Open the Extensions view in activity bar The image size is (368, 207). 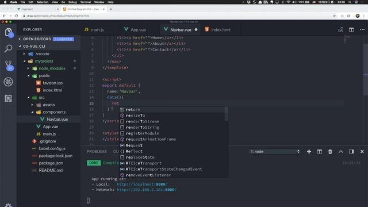coord(8,98)
